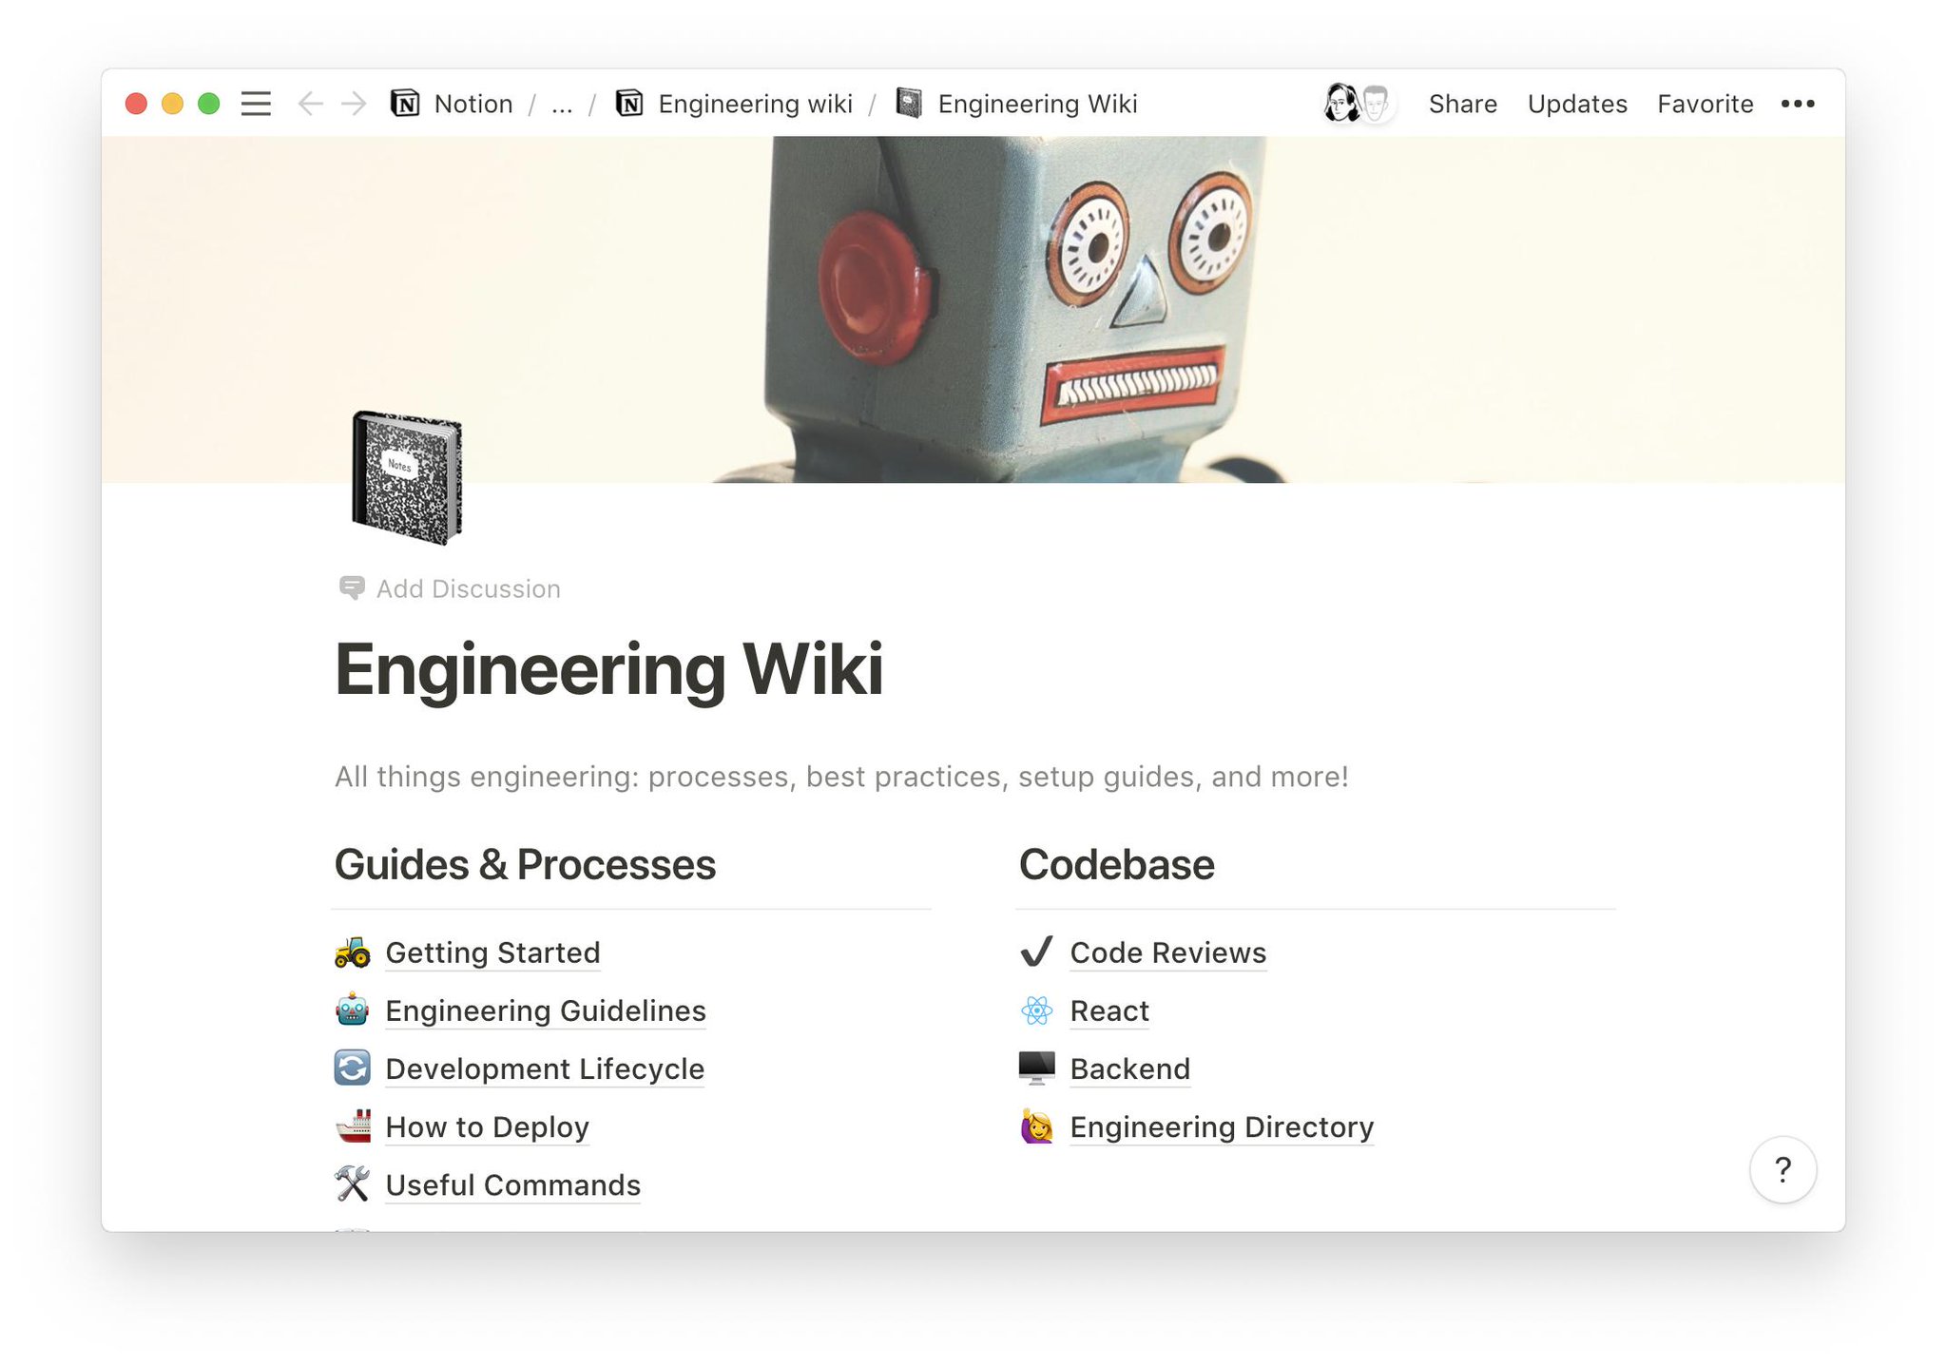The width and height of the screenshot is (1947, 1366).
Task: Click the tractor icon beside Getting Started
Action: 353,952
